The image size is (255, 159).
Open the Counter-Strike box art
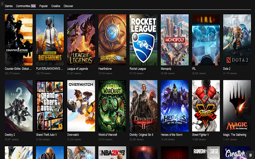point(19,40)
